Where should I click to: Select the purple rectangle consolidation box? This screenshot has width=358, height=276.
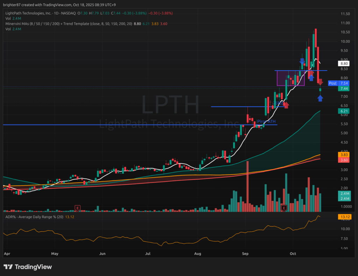click(291, 79)
